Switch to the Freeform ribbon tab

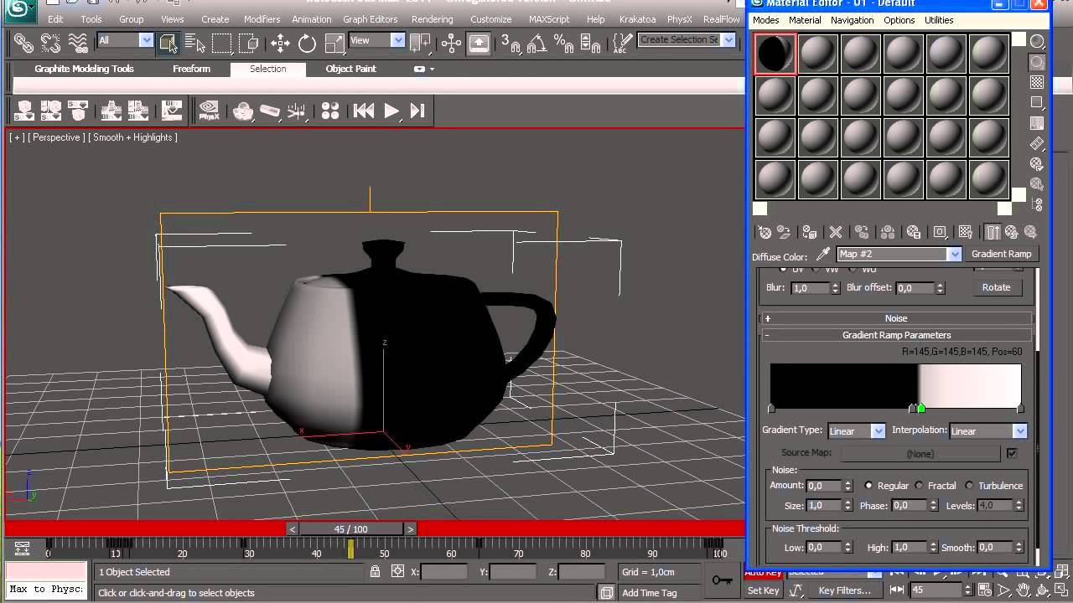191,69
